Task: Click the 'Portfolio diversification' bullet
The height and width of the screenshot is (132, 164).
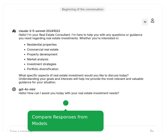Action: pos(43,69)
